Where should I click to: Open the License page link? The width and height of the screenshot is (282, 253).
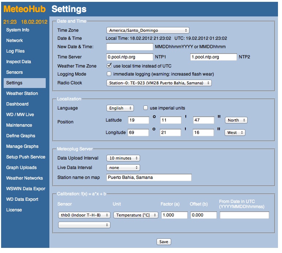pyautogui.click(x=14, y=210)
